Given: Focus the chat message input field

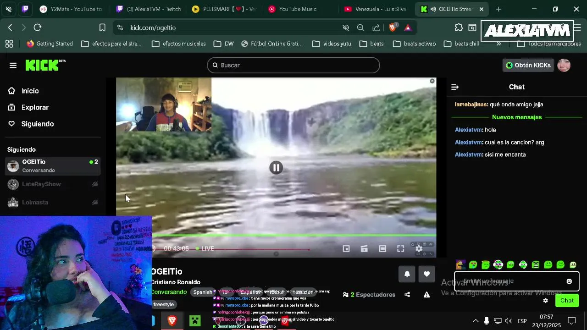Looking at the screenshot, I should [516, 281].
